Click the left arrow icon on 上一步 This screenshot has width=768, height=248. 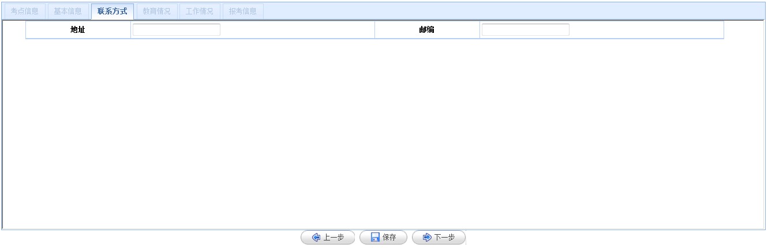click(x=316, y=238)
